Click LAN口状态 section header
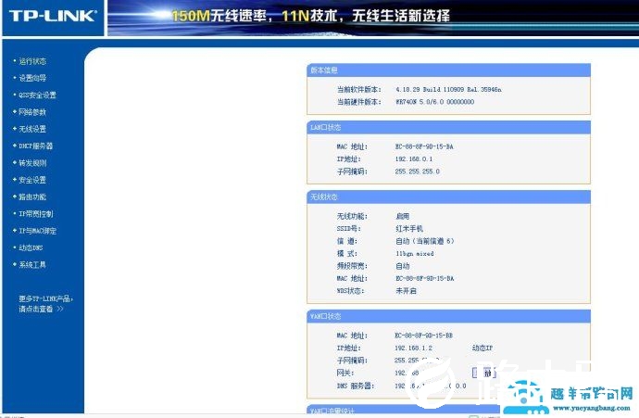639x418 pixels. point(448,128)
